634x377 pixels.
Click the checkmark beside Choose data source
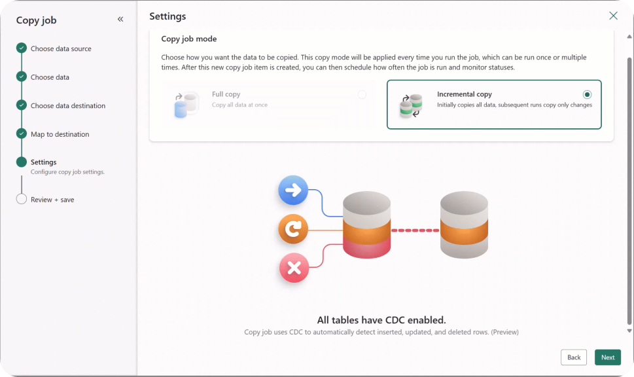coord(22,48)
